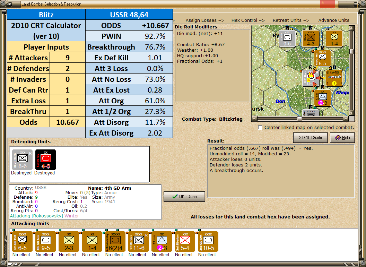Select the 1-4 infantry division attacker
This screenshot has height=267, width=366.
[92, 241]
